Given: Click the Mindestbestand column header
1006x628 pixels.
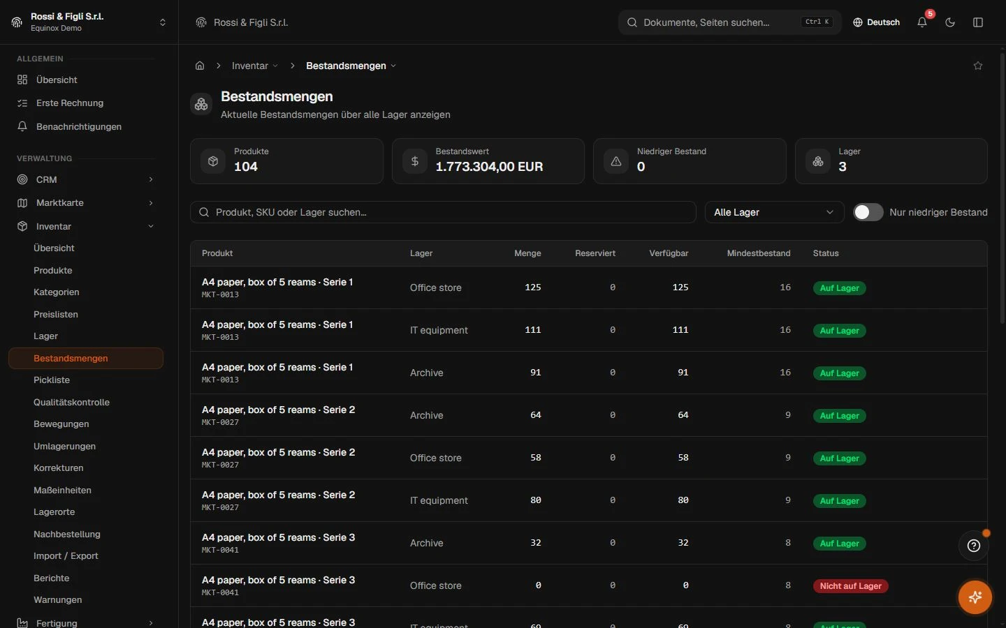Looking at the screenshot, I should click(x=759, y=253).
